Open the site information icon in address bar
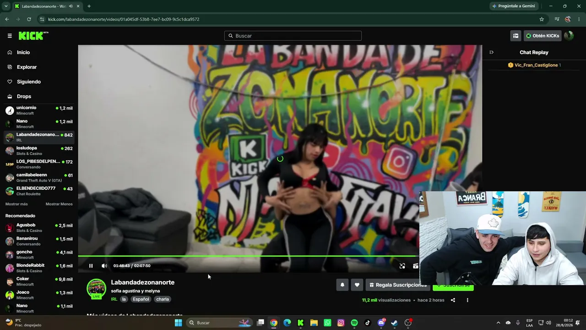The height and width of the screenshot is (330, 586). (42, 19)
